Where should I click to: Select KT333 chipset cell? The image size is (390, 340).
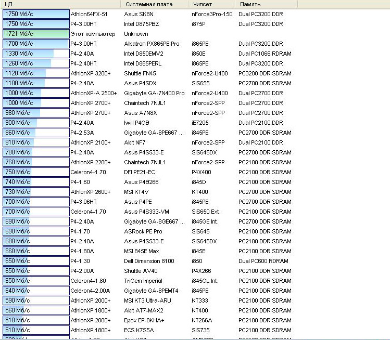click(199, 301)
